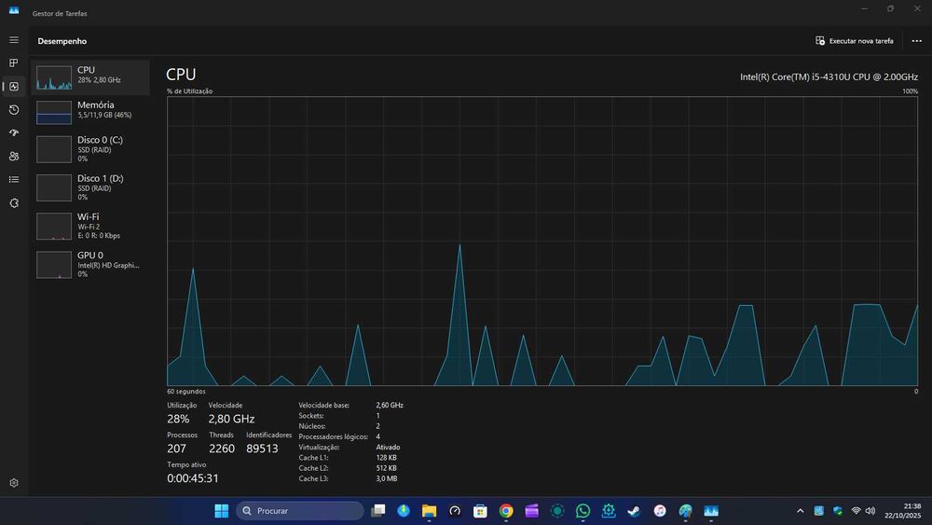The width and height of the screenshot is (932, 525).
Task: Open the three-dots more options menu
Action: coord(916,41)
